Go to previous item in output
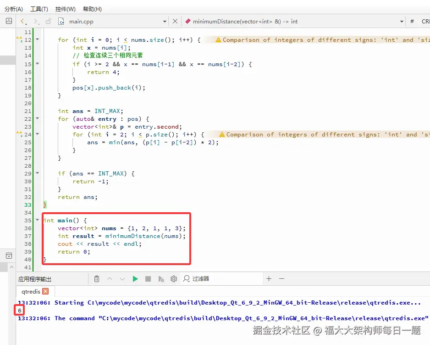 tap(110, 279)
